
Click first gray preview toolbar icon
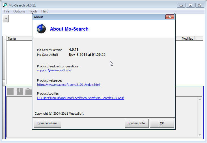click(x=10, y=91)
